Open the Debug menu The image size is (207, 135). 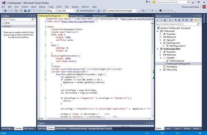42,7
